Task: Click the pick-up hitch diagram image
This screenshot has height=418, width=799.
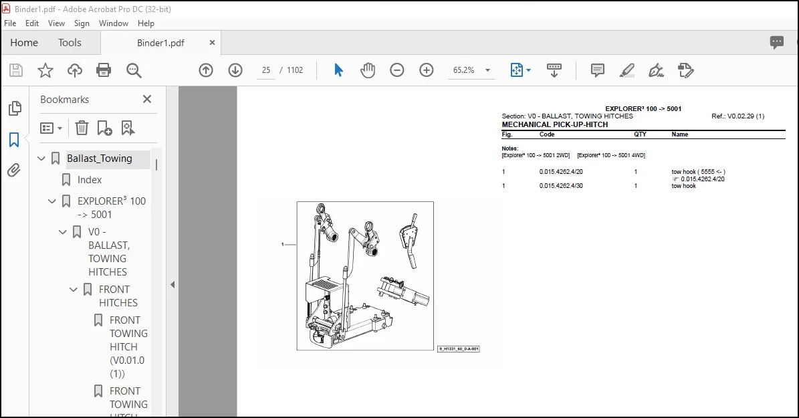Action: pyautogui.click(x=365, y=276)
